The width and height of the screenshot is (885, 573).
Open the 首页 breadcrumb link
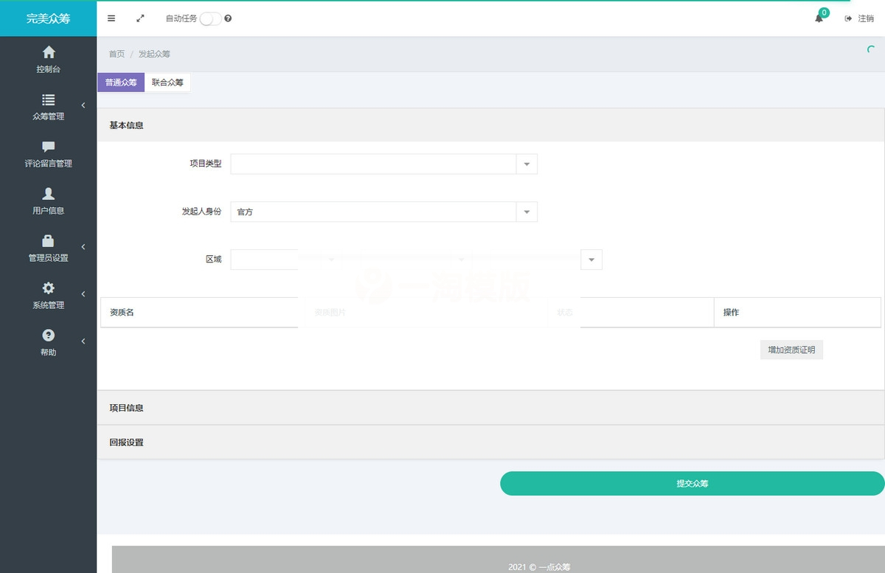[x=116, y=53]
